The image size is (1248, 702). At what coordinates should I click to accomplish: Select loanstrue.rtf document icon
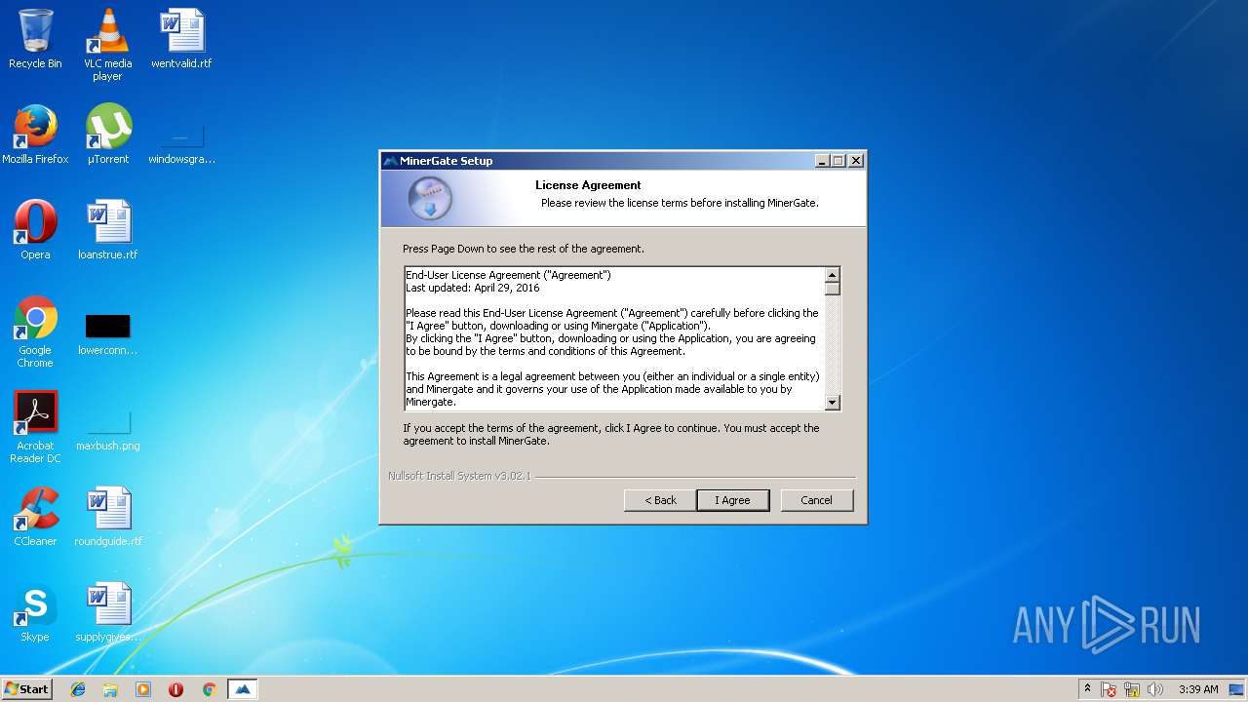pyautogui.click(x=107, y=230)
